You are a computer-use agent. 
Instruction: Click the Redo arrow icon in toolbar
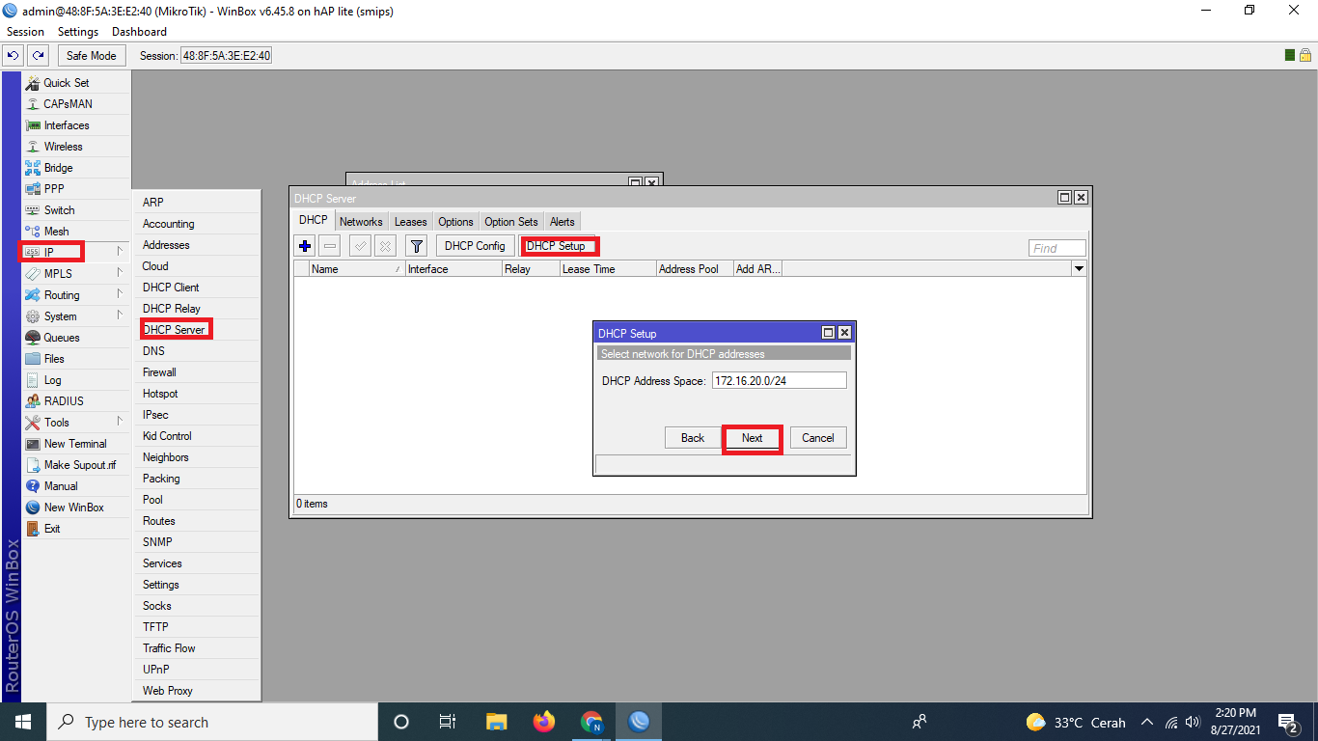click(x=39, y=56)
